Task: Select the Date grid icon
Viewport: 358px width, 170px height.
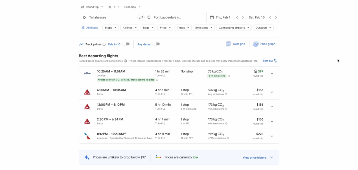Action: 229,44
